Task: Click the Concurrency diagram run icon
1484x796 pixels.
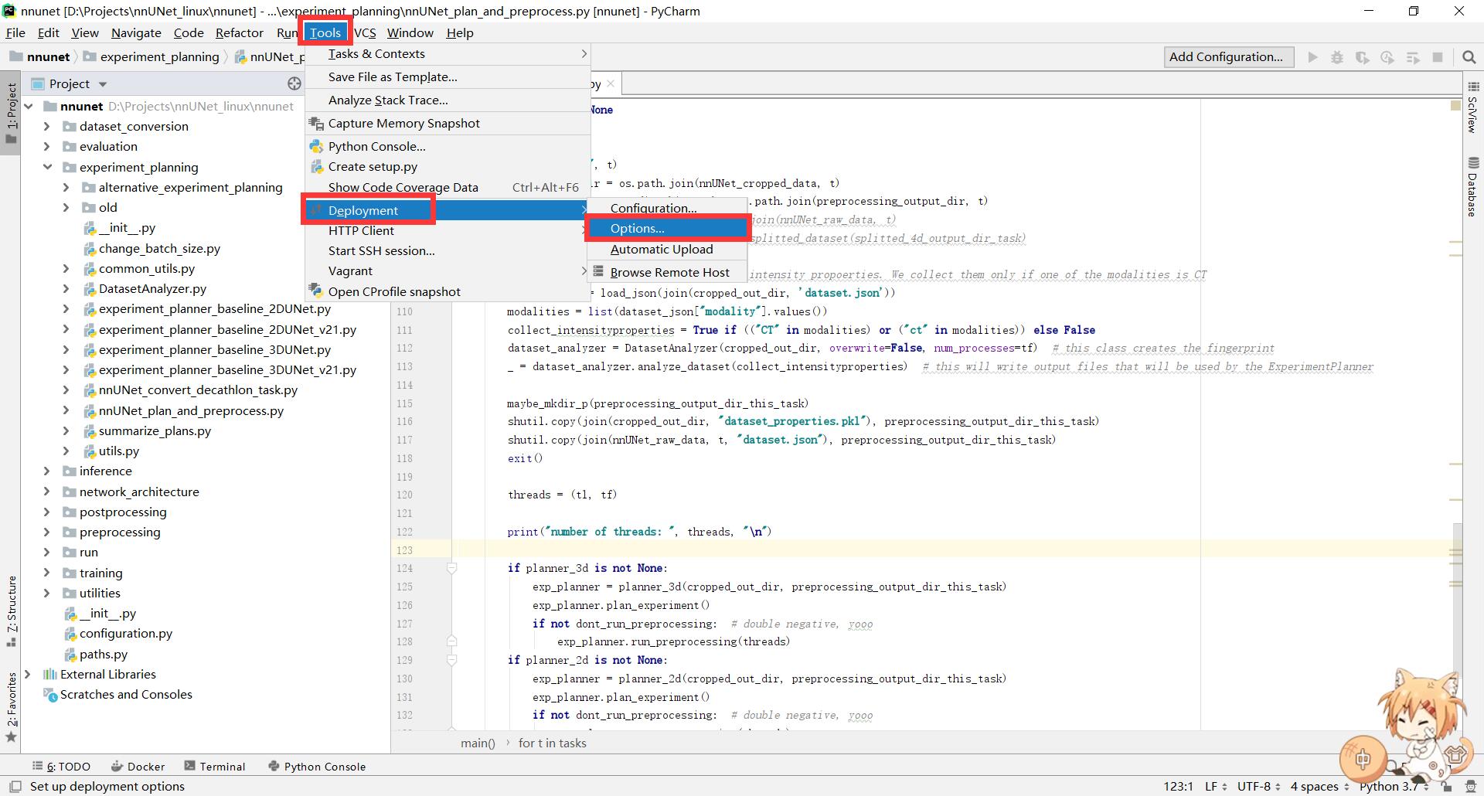Action: click(1413, 57)
